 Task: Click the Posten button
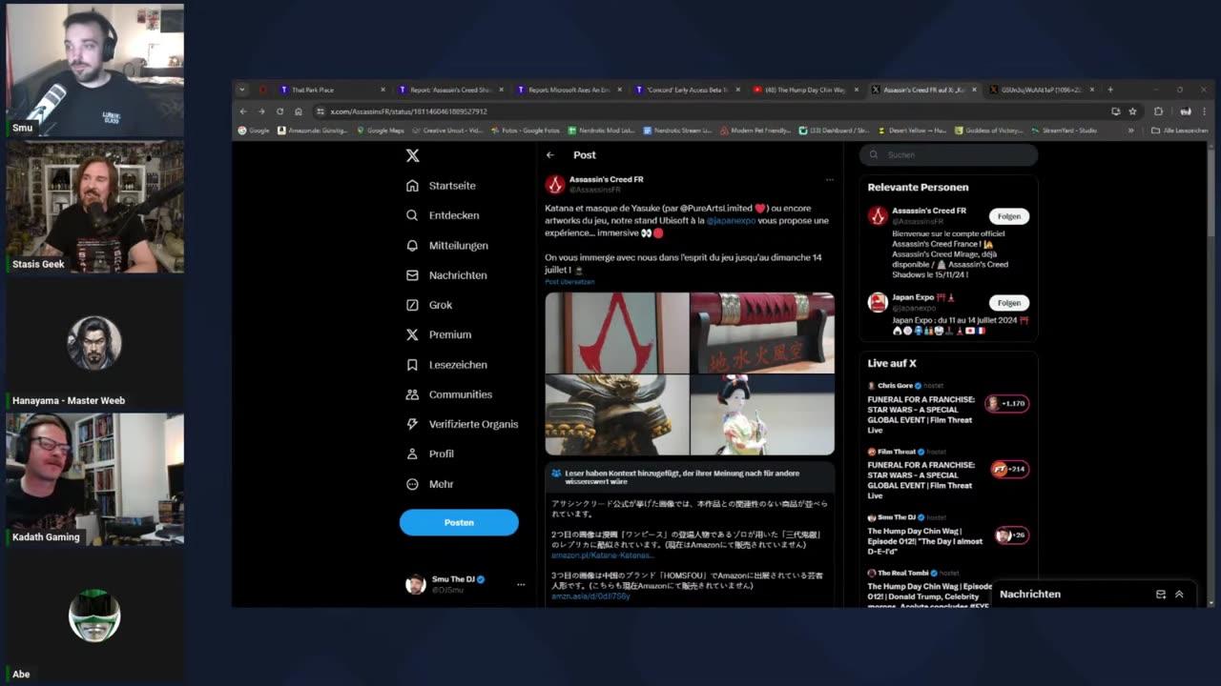click(x=459, y=522)
